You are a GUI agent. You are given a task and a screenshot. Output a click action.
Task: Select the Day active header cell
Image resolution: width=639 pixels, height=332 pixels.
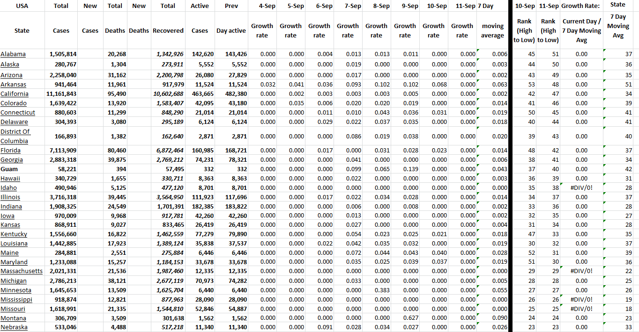click(231, 31)
